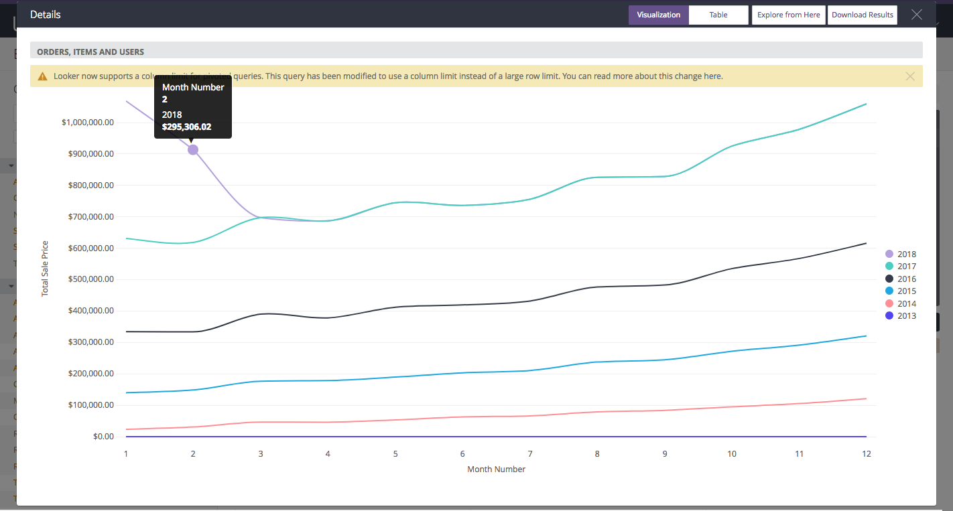The image size is (953, 511).
Task: Click the 2015 legend color dot
Action: tap(889, 291)
